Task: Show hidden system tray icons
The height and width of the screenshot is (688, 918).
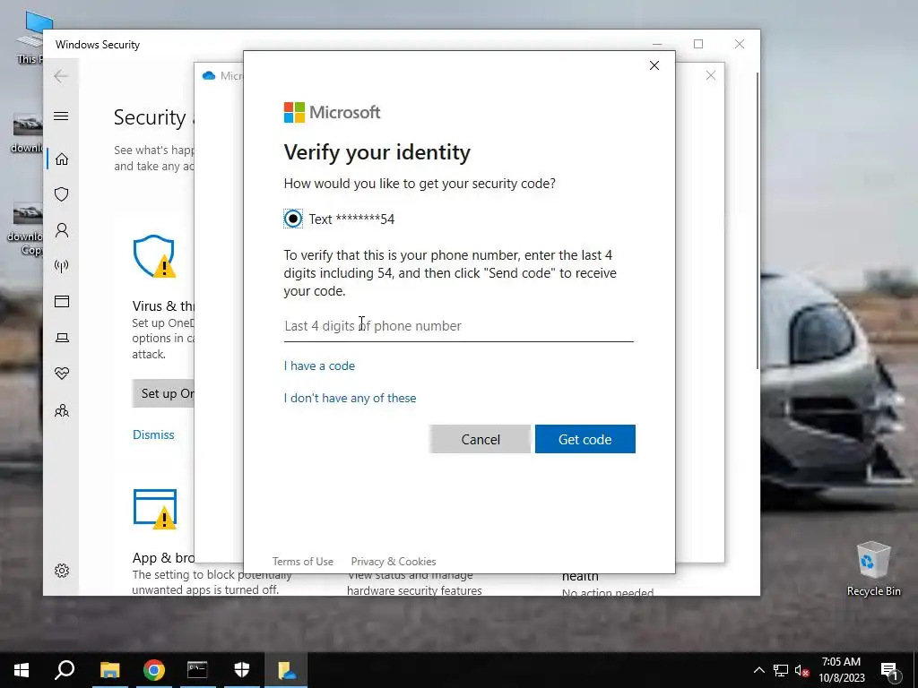Action: click(758, 670)
